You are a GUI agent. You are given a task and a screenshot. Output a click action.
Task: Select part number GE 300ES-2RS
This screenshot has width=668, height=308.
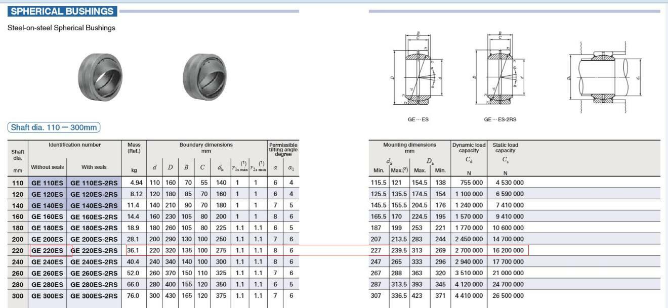pos(94,296)
